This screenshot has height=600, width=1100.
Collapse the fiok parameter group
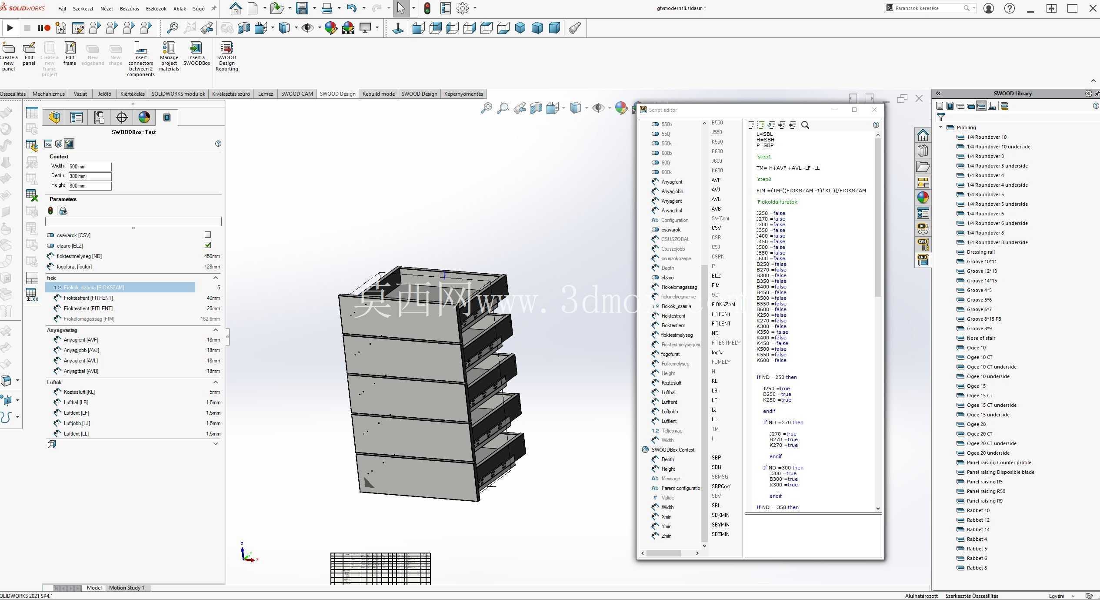point(216,278)
